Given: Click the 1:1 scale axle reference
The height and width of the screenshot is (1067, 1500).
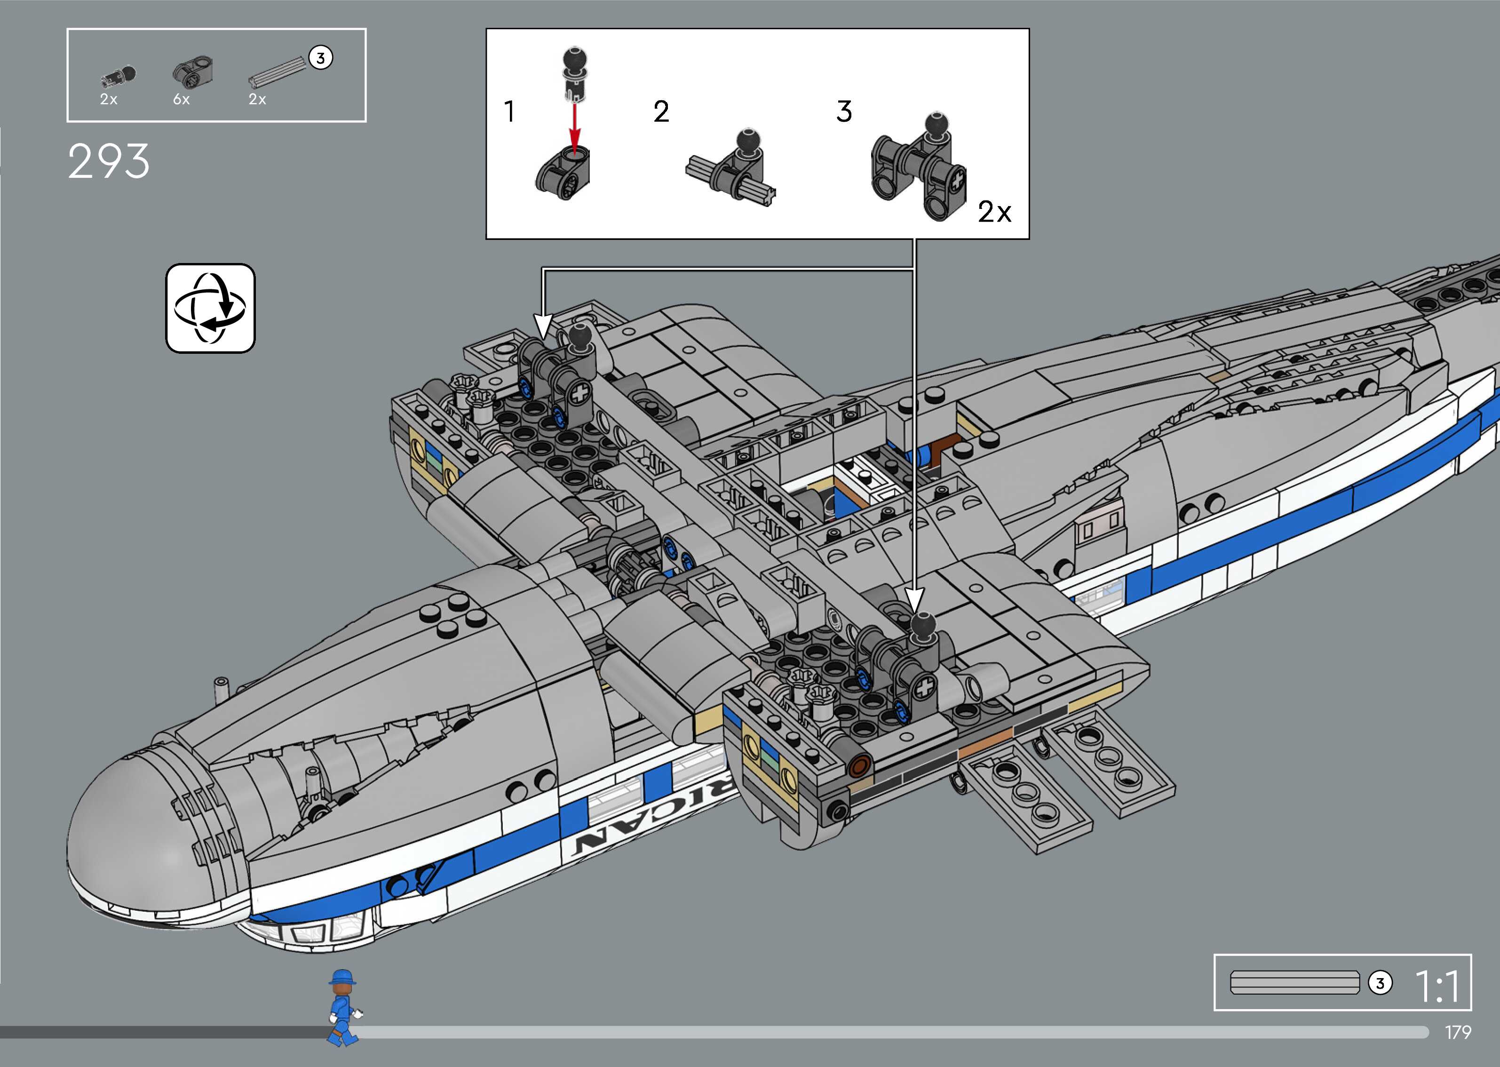Looking at the screenshot, I should 1294,983.
